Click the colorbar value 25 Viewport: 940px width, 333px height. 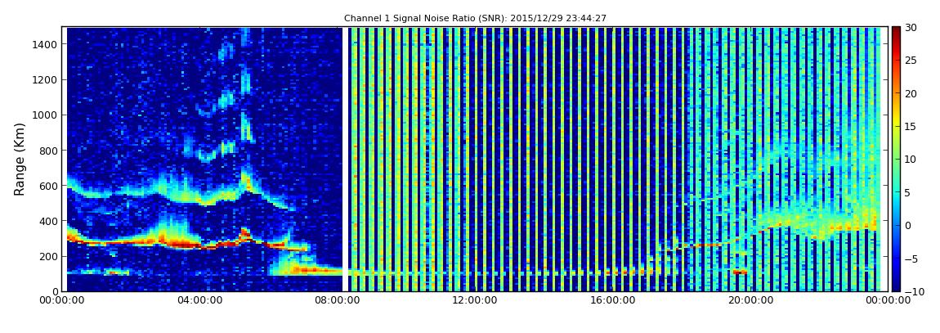[911, 61]
